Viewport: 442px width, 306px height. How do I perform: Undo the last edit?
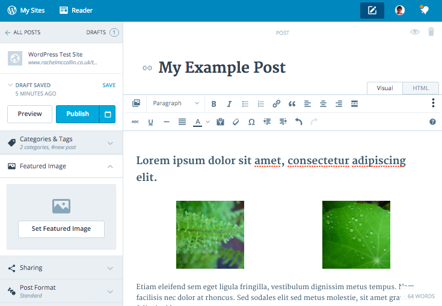click(x=298, y=121)
